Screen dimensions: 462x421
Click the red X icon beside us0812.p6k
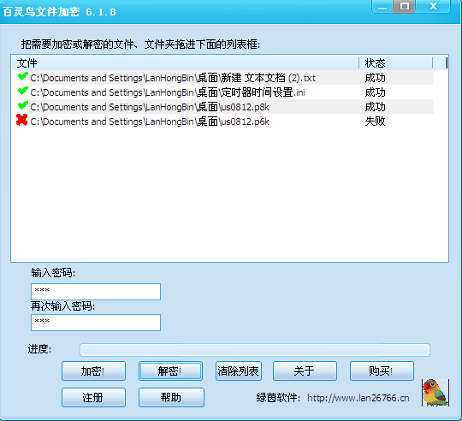(x=22, y=120)
